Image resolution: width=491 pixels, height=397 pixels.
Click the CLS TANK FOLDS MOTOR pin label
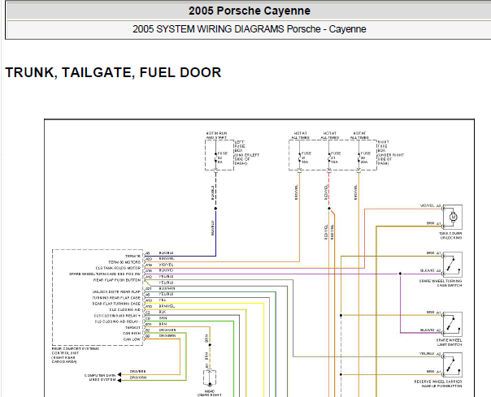[118, 268]
